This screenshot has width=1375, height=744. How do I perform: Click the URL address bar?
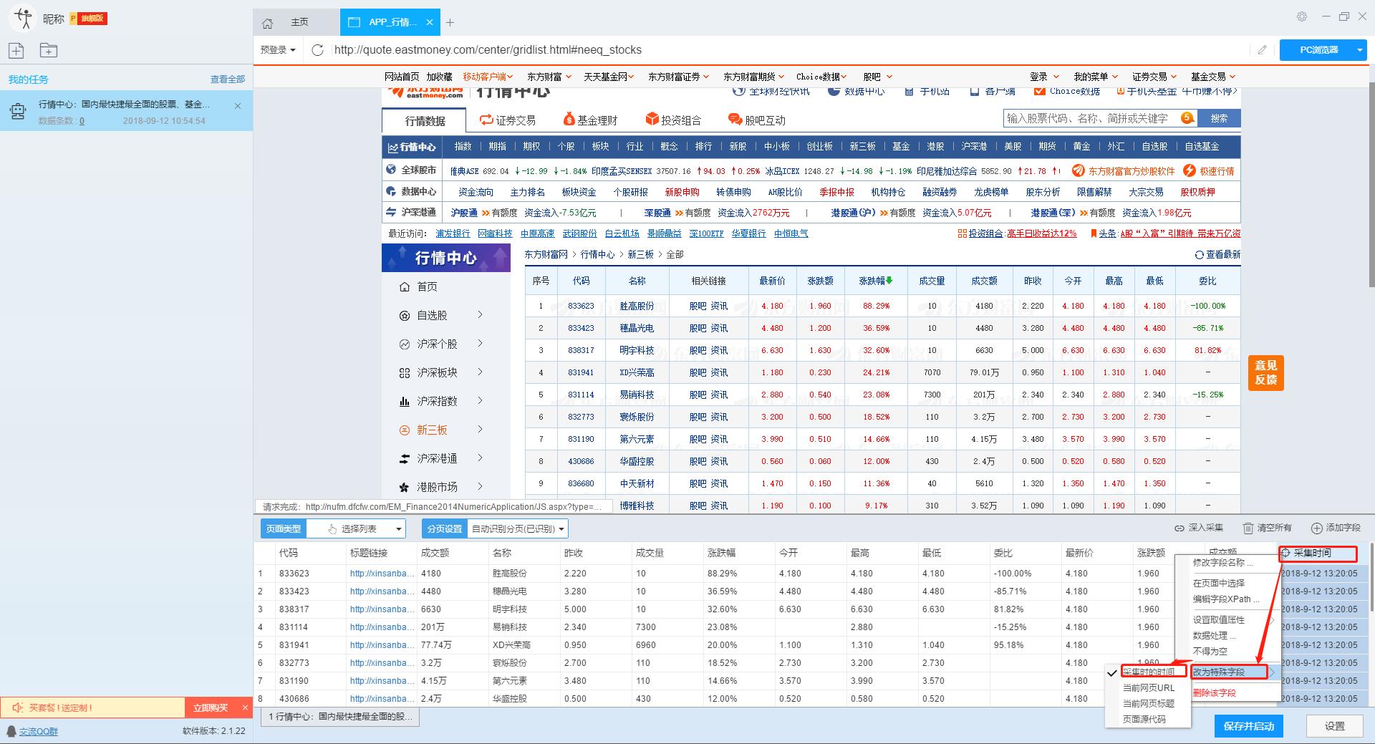tap(788, 50)
